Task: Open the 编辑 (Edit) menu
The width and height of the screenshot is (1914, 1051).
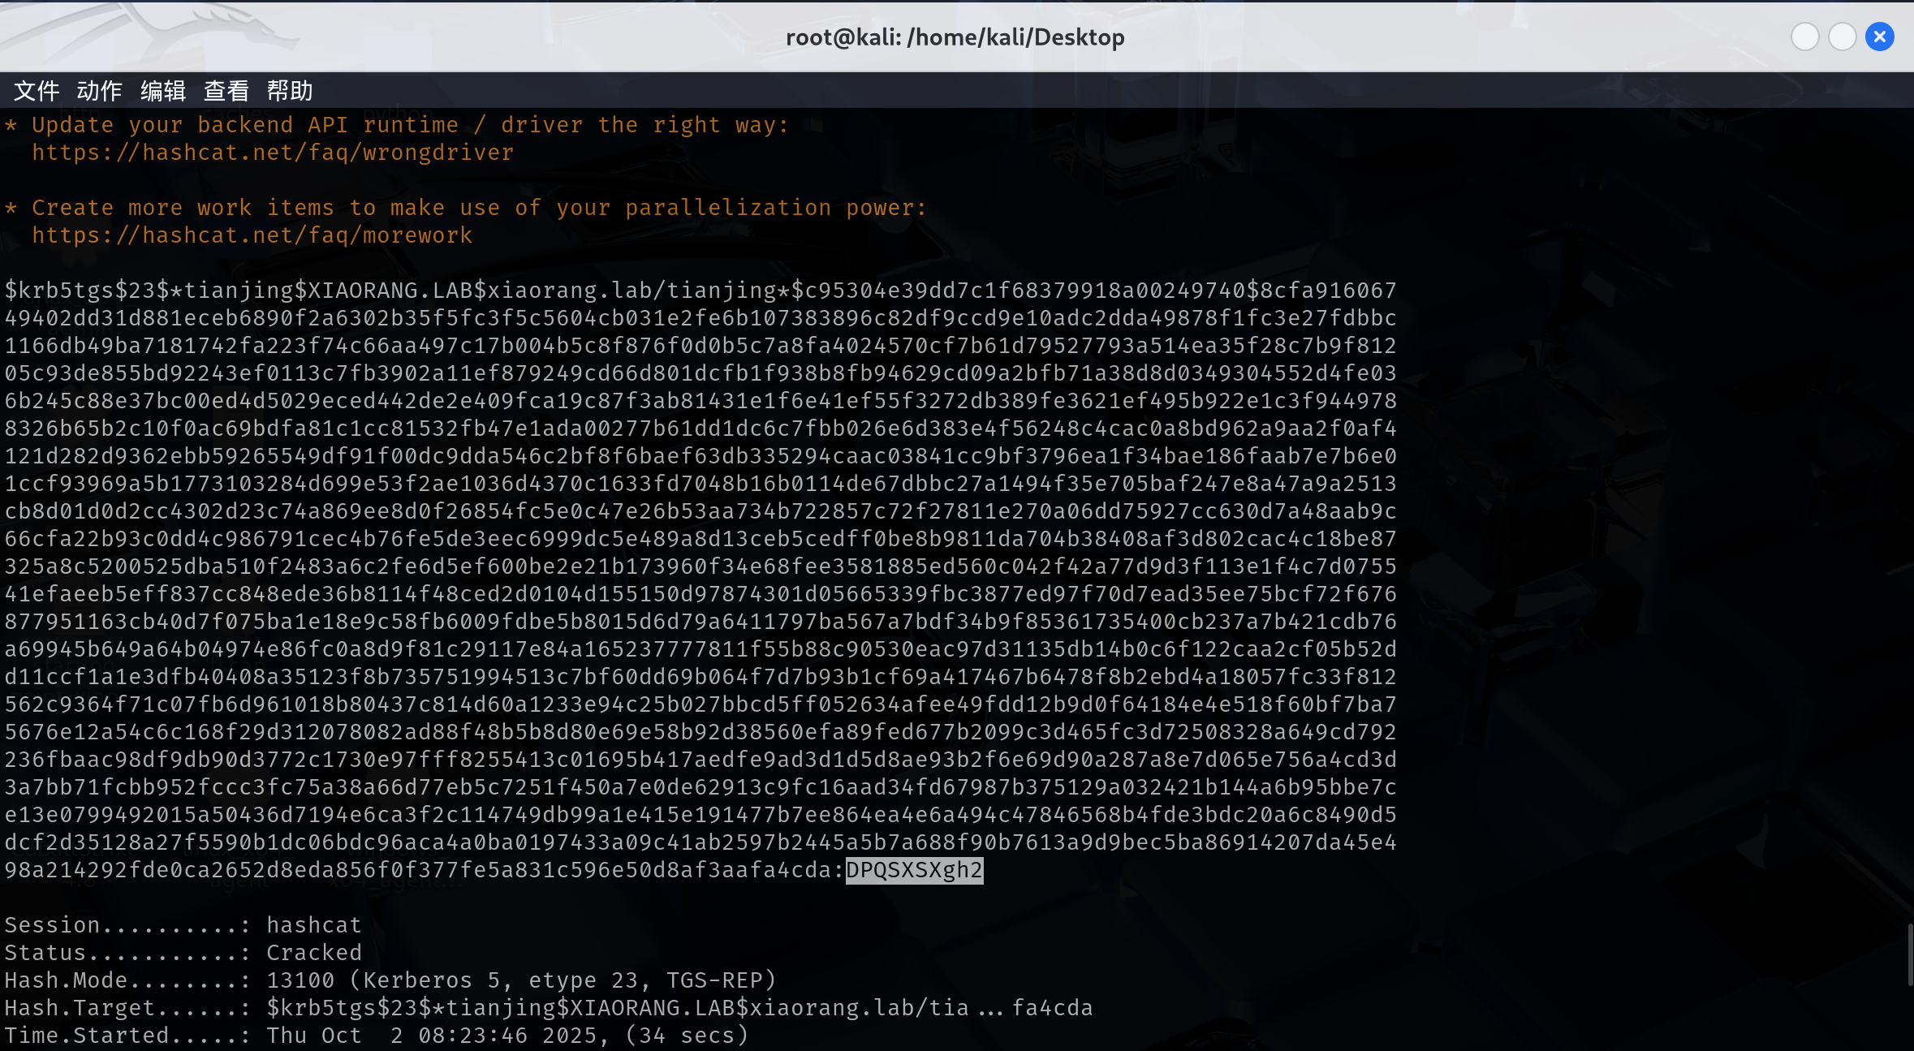Action: 162,91
